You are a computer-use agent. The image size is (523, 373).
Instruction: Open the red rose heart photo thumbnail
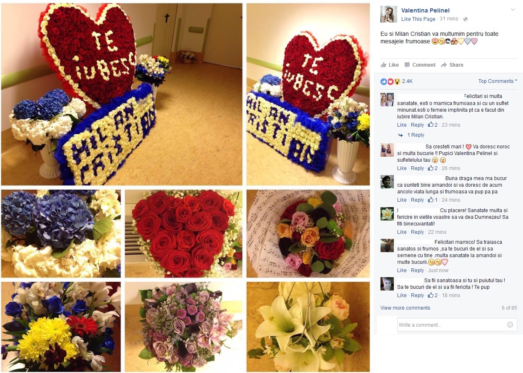(x=184, y=234)
